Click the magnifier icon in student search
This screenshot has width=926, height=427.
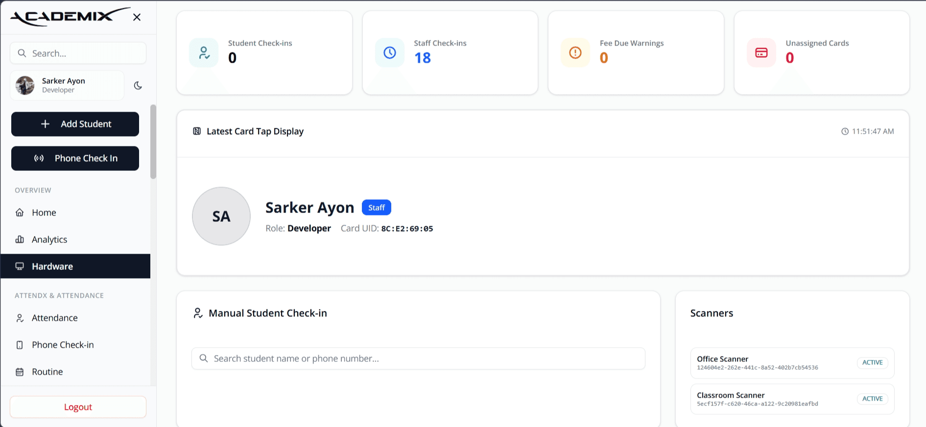tap(204, 358)
